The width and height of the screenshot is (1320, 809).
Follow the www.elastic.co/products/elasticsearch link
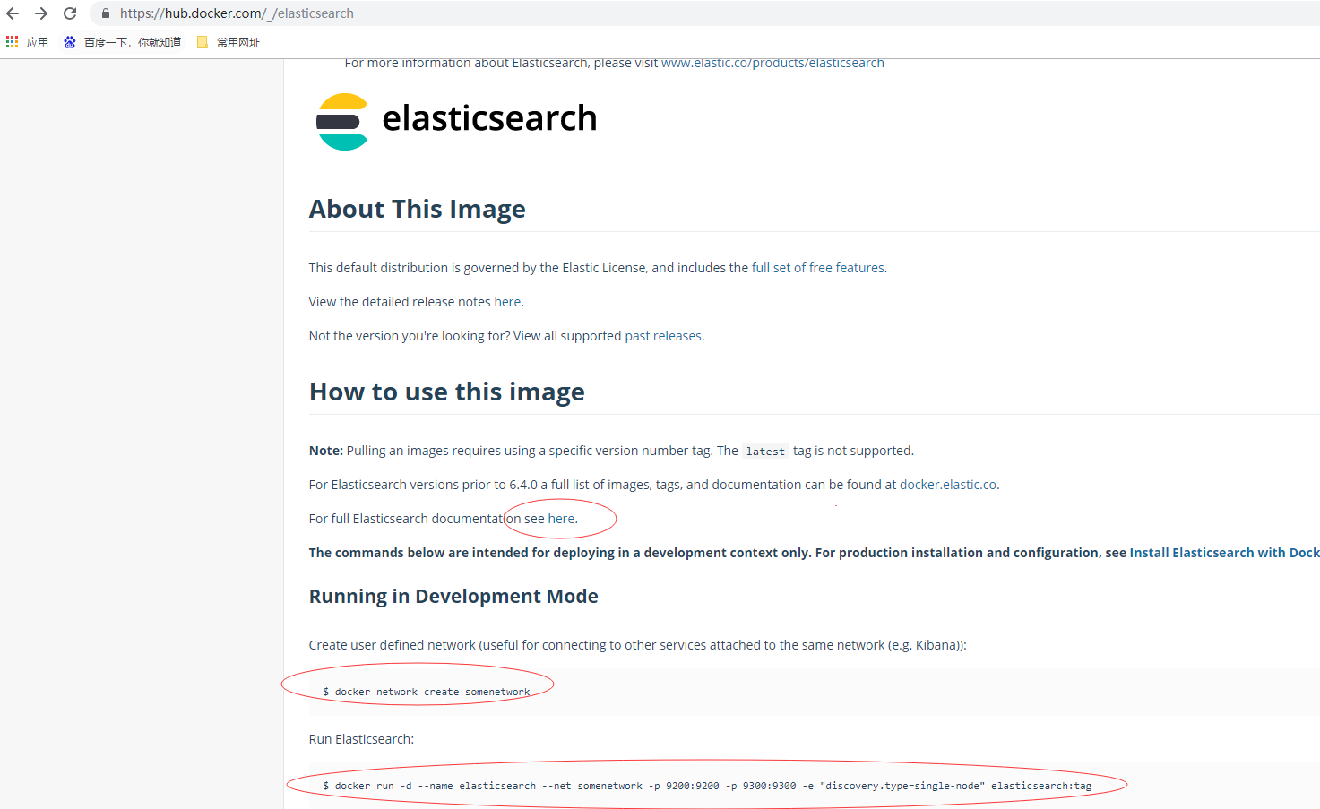[772, 63]
